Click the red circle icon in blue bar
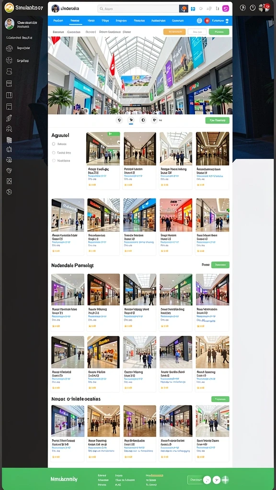Viewport: 276px width, 490px height. coord(207,21)
